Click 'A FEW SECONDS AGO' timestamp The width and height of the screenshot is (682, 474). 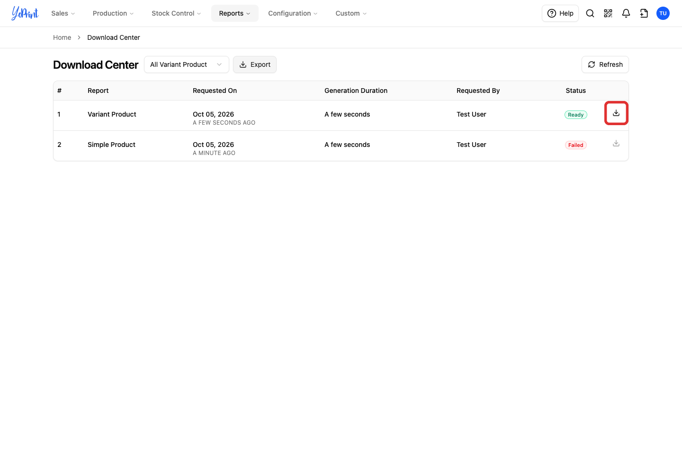pos(224,123)
